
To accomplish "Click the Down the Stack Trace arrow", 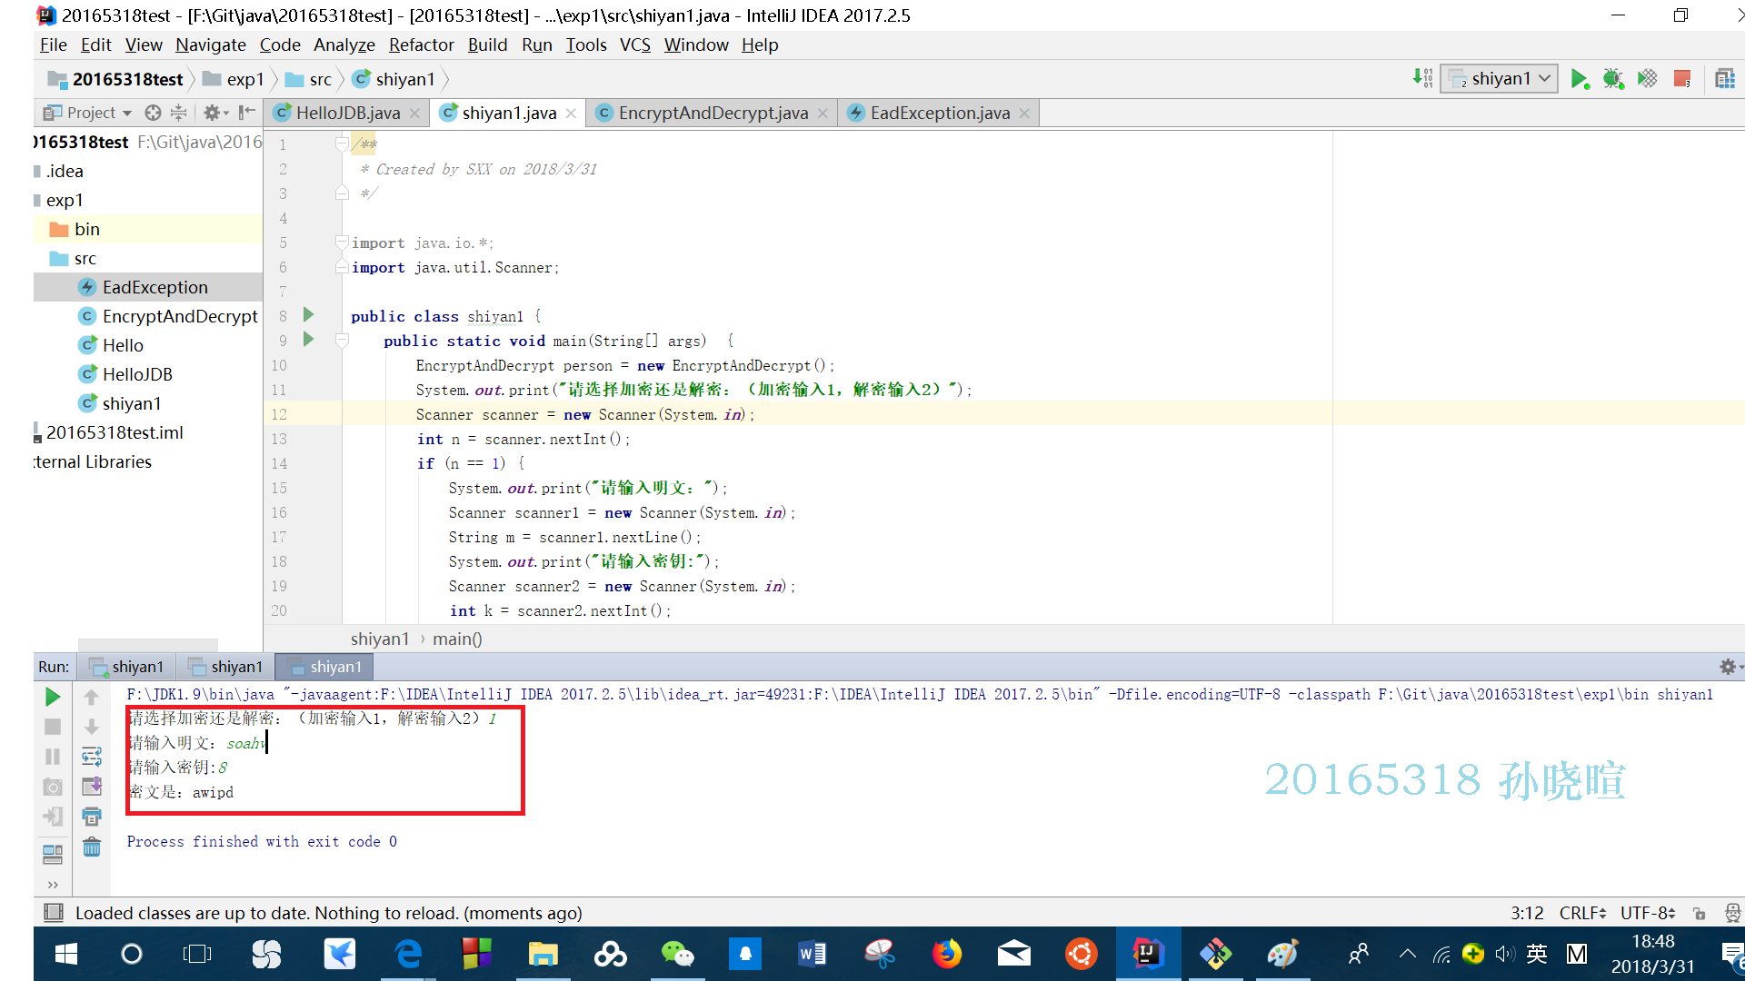I will click(x=91, y=727).
